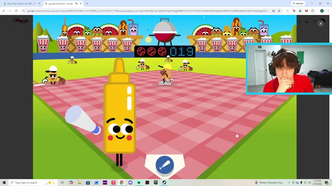332x186 pixels.
Task: Open the Google apps grid icon
Action: pos(315,21)
